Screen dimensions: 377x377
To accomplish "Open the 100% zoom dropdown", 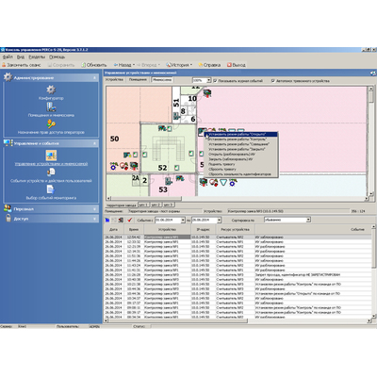I will [208, 81].
